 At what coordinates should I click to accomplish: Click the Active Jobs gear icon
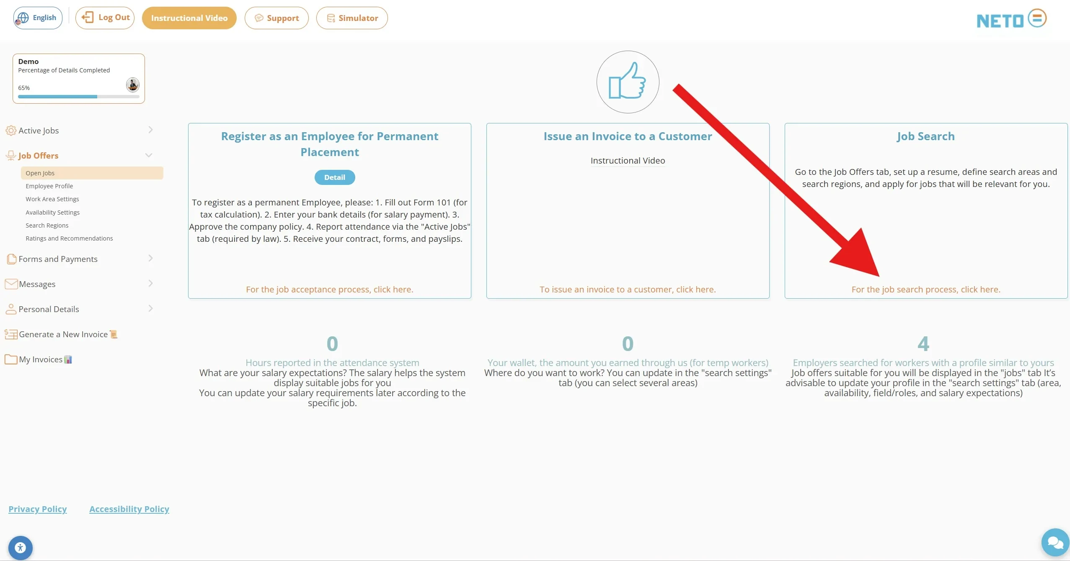(11, 131)
